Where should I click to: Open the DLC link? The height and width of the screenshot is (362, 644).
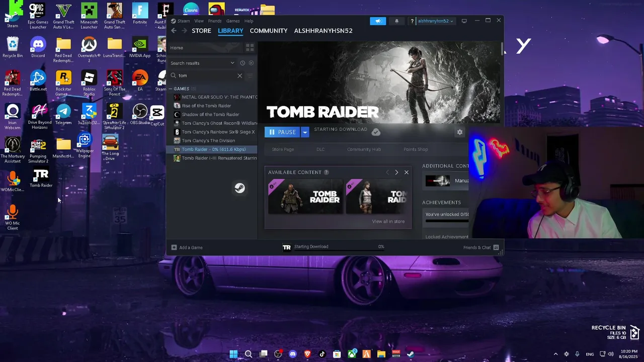(x=320, y=149)
